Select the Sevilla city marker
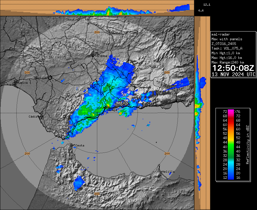This screenshot has height=210, width=257. click(x=50, y=78)
